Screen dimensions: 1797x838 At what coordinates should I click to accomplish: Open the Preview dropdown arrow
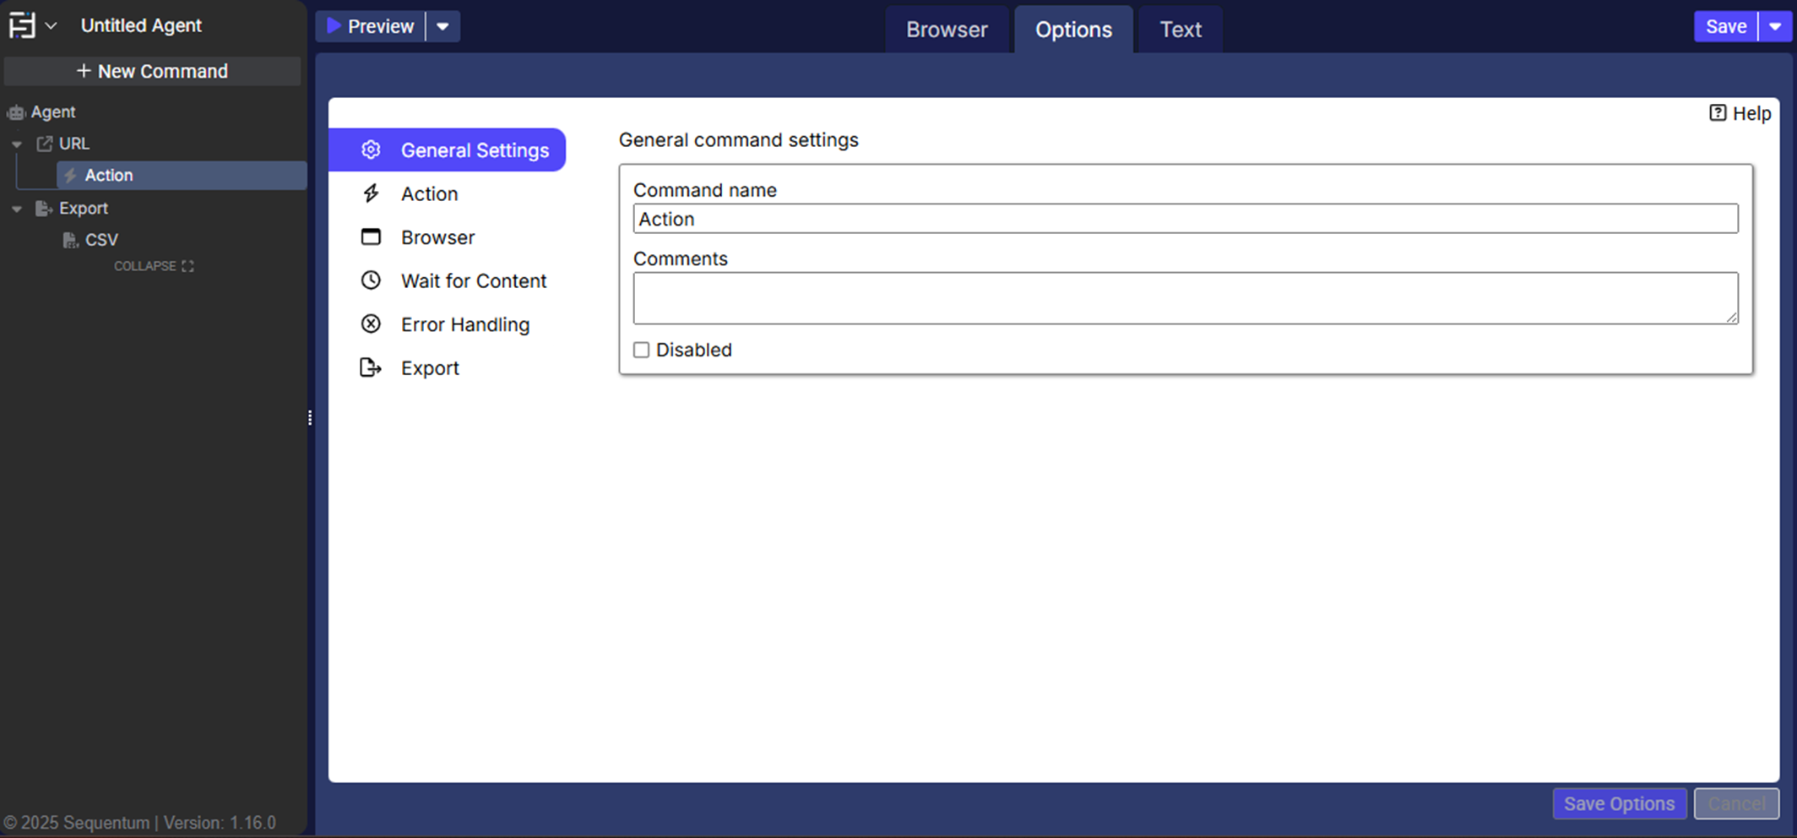[442, 26]
